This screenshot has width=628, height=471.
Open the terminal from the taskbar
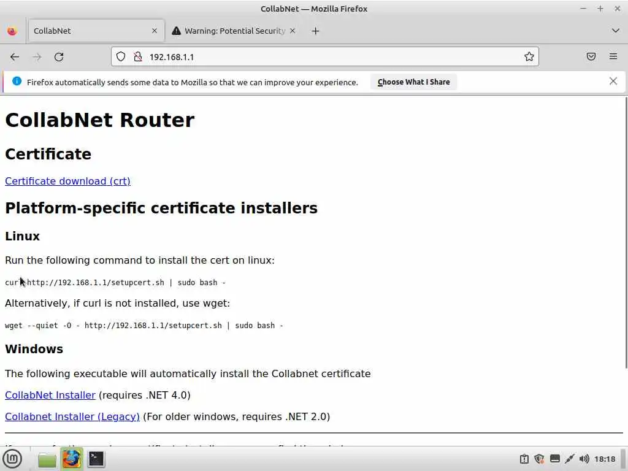point(96,459)
